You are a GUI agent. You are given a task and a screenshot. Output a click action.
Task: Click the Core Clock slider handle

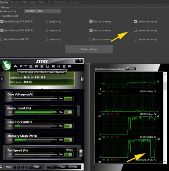pyautogui.click(x=18, y=126)
